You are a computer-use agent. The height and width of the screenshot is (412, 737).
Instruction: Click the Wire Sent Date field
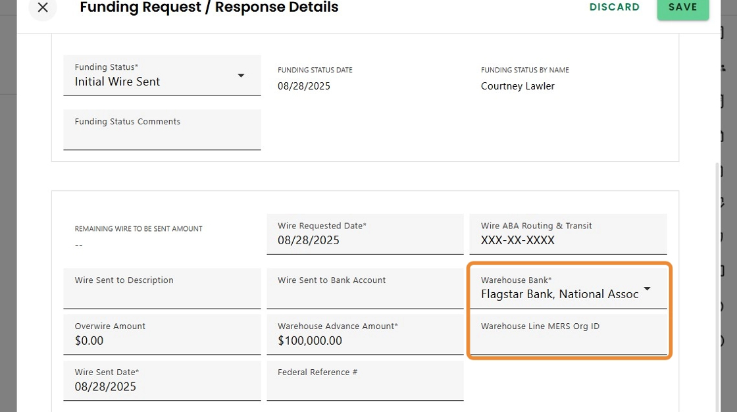[x=162, y=386]
